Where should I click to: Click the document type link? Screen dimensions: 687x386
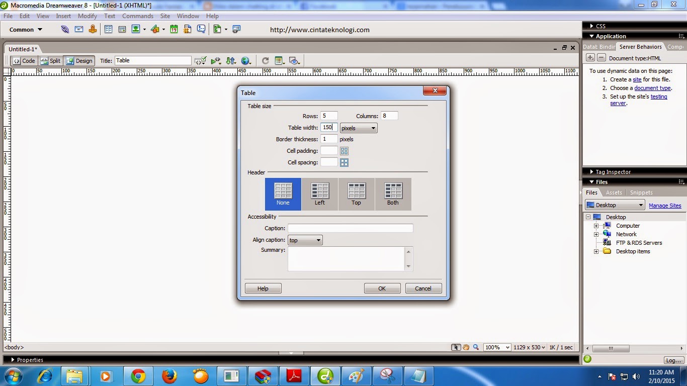click(x=652, y=88)
